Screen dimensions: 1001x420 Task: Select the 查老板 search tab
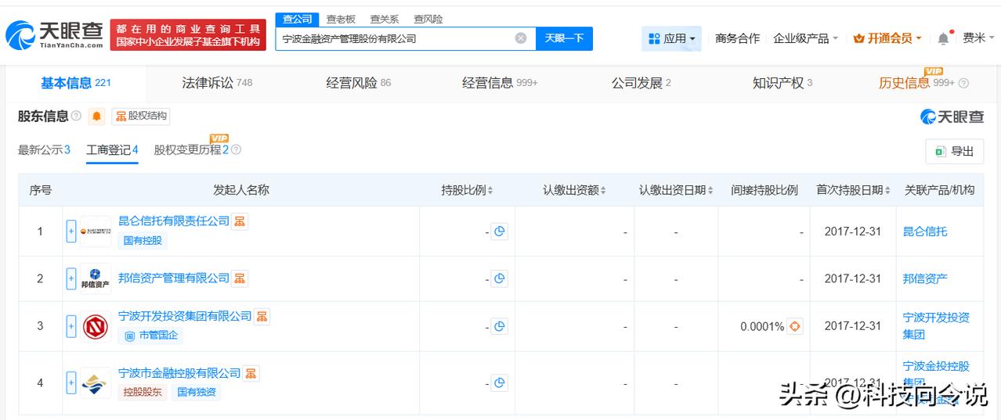(341, 19)
